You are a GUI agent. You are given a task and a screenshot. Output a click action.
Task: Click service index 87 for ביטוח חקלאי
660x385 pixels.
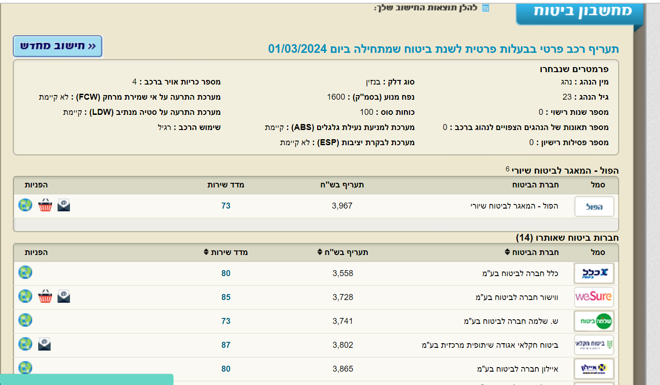click(x=226, y=345)
